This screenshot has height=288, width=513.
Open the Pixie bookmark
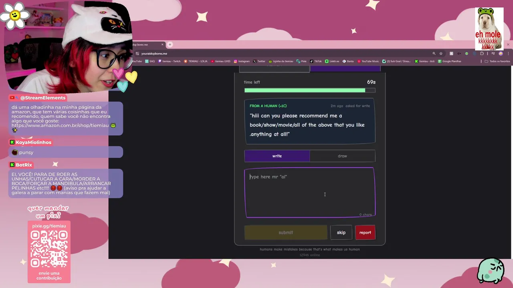point(302,61)
